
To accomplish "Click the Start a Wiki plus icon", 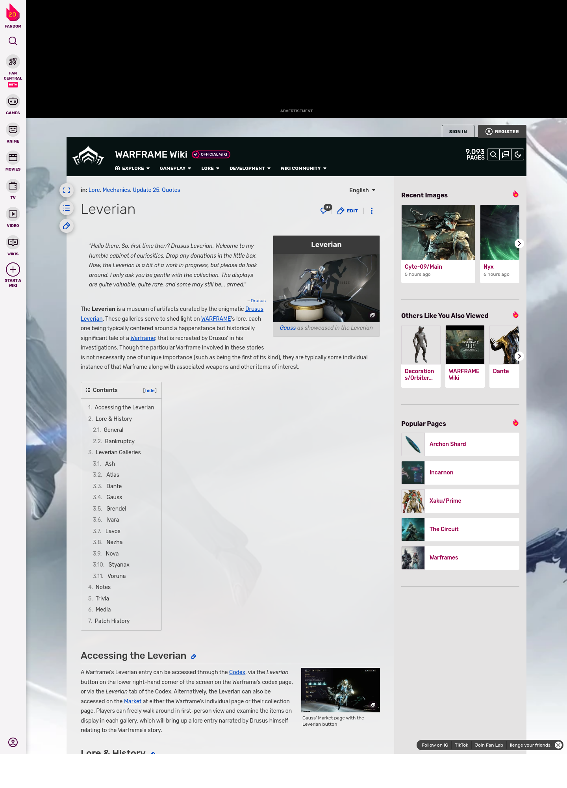I will tap(13, 270).
